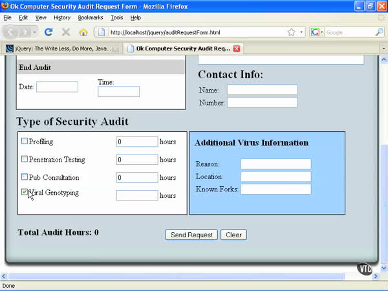Enable the Profiling checkbox
This screenshot has height=291, width=388.
(x=25, y=141)
